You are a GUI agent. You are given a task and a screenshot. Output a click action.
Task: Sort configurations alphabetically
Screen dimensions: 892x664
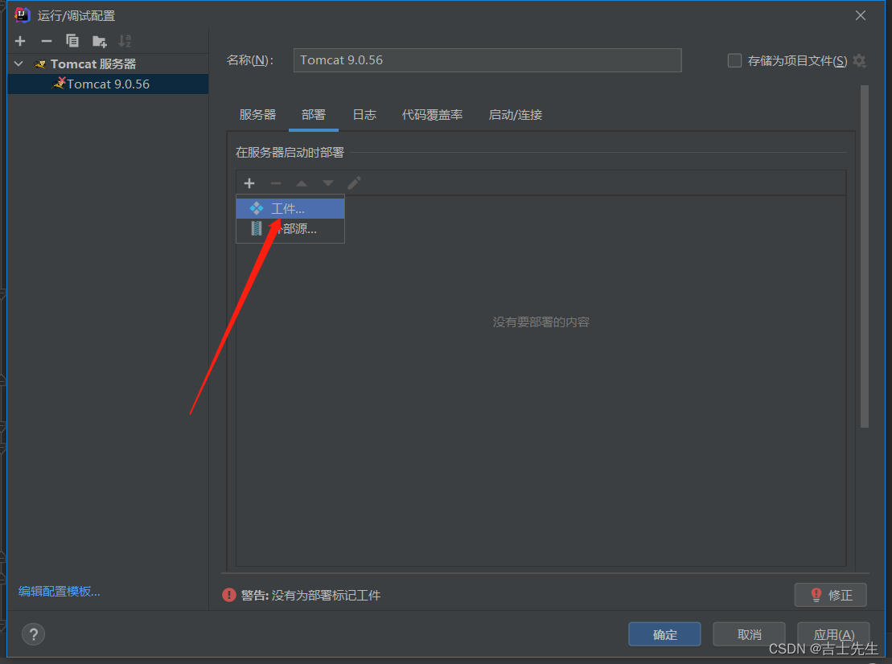click(x=125, y=41)
